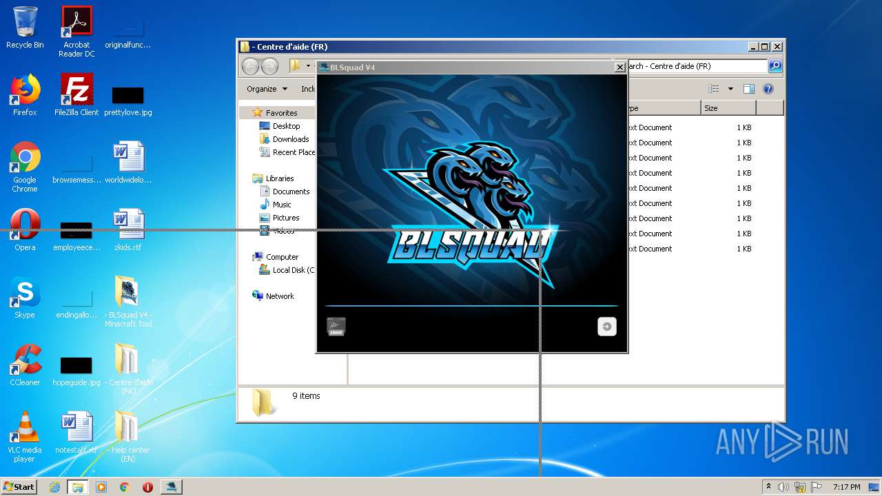
Task: Open Firefox desktop icon
Action: coord(25,95)
